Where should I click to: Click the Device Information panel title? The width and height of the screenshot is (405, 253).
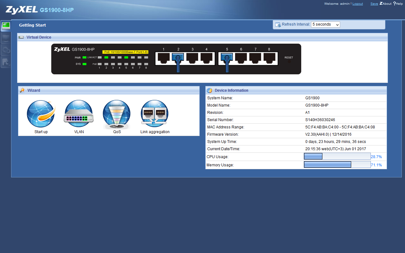[232, 90]
